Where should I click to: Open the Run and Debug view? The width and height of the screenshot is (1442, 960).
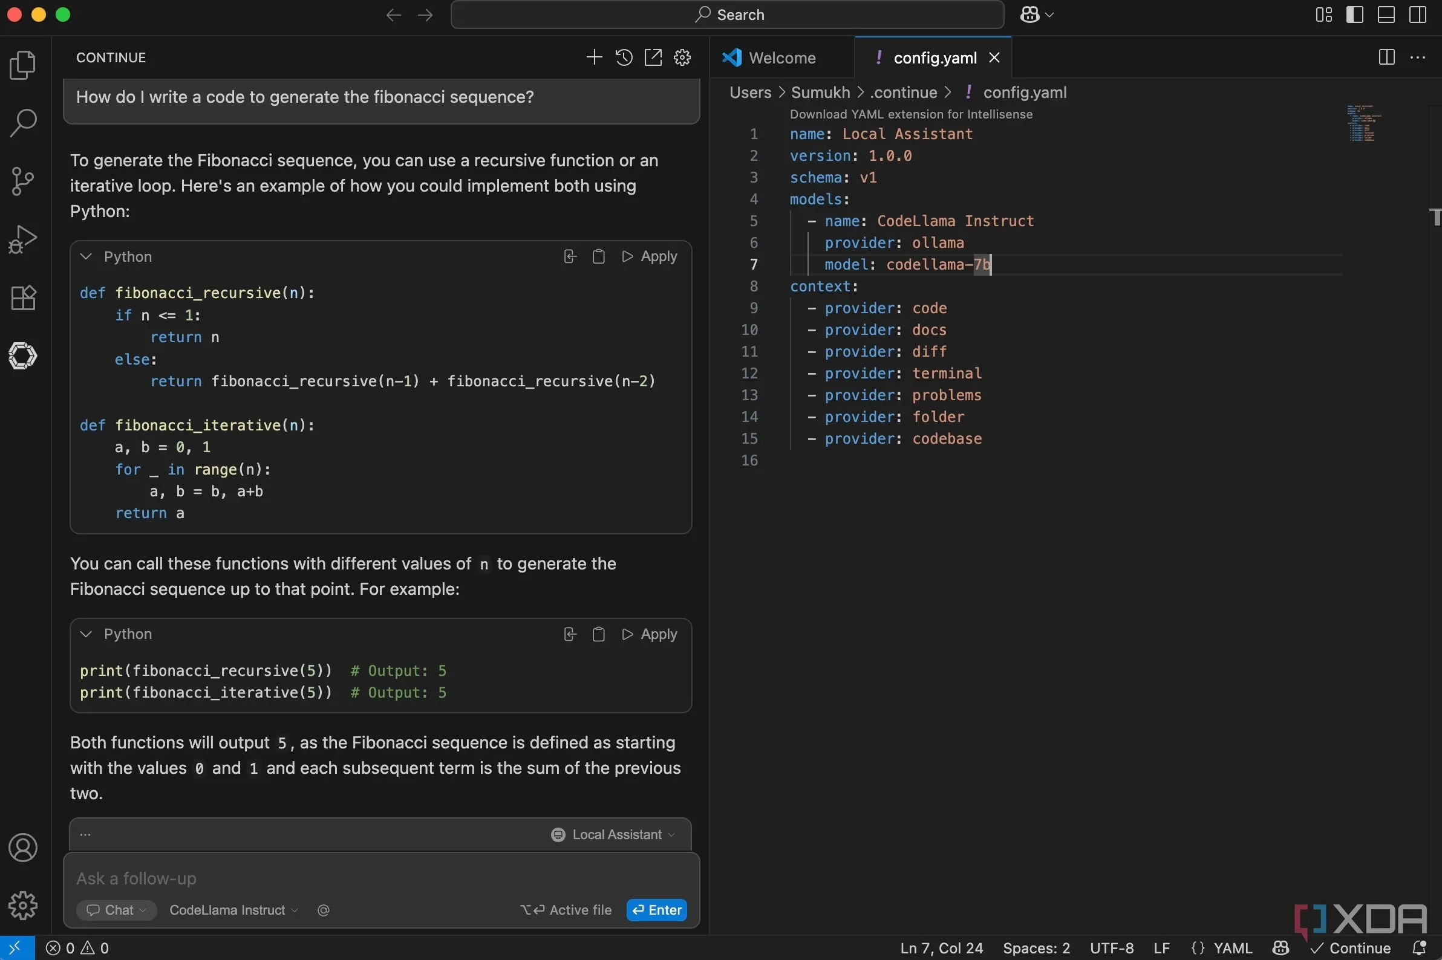pyautogui.click(x=23, y=239)
